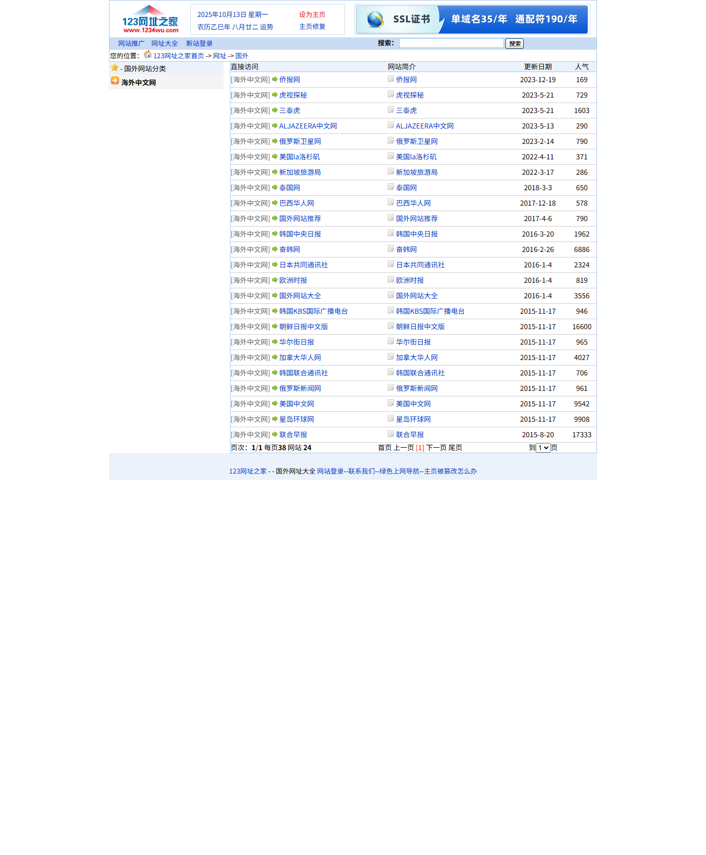This screenshot has height=855, width=706.
Task: Click the star icon beside 国外网站分类
Action: click(x=115, y=68)
